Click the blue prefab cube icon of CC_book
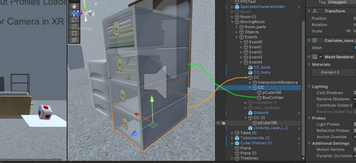 coord(250,67)
